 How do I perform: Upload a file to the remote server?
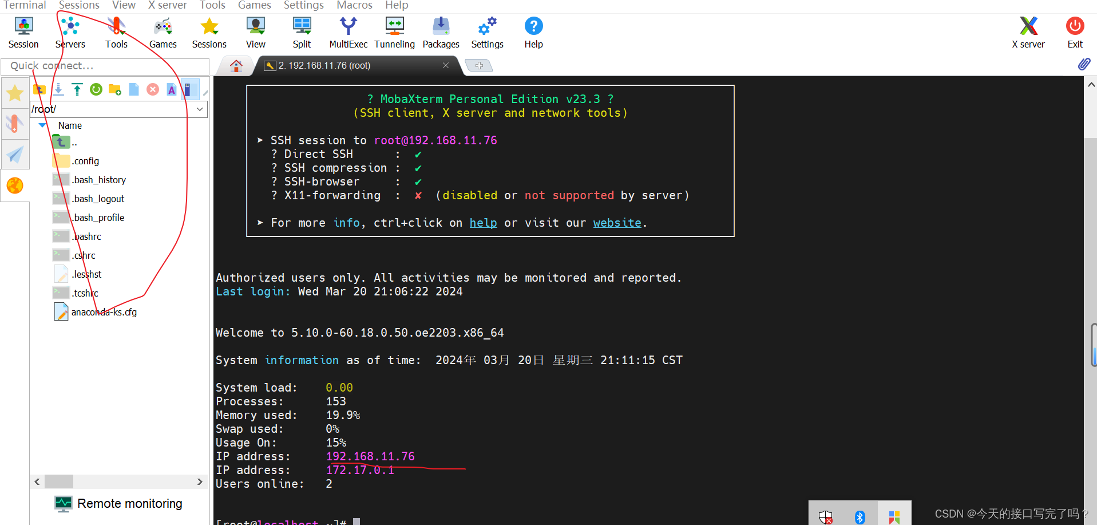[77, 89]
